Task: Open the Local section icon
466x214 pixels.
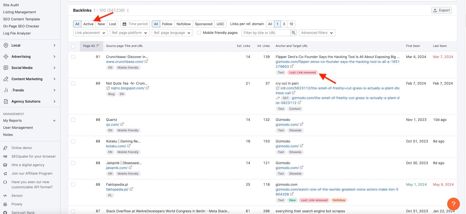Action: (6, 45)
